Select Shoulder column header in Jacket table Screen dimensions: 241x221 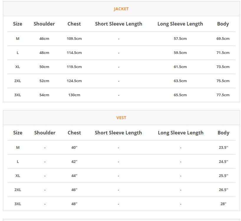44,24
